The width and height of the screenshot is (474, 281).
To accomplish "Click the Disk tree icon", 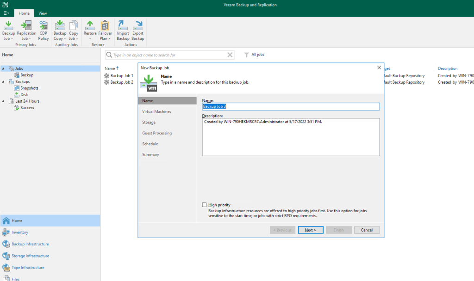I will pos(17,94).
